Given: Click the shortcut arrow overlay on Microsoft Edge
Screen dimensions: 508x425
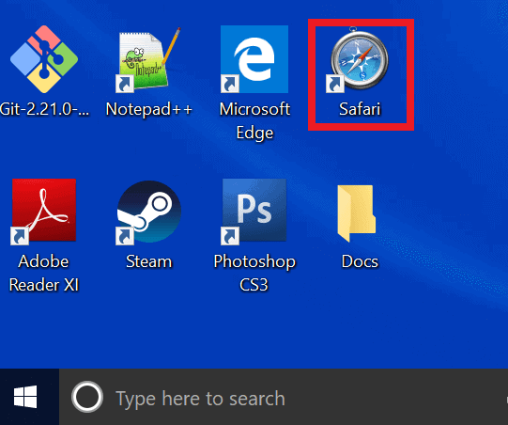Looking at the screenshot, I should pyautogui.click(x=230, y=84).
